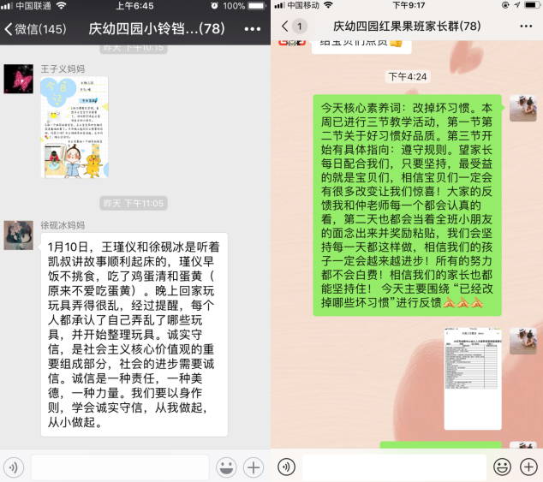Tap the sender avatar beside green message
This screenshot has height=482, width=543.
522,109
